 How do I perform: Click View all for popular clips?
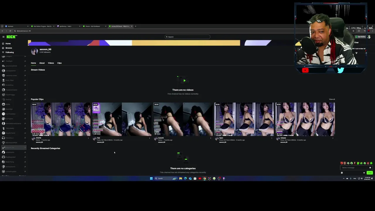pos(332,99)
